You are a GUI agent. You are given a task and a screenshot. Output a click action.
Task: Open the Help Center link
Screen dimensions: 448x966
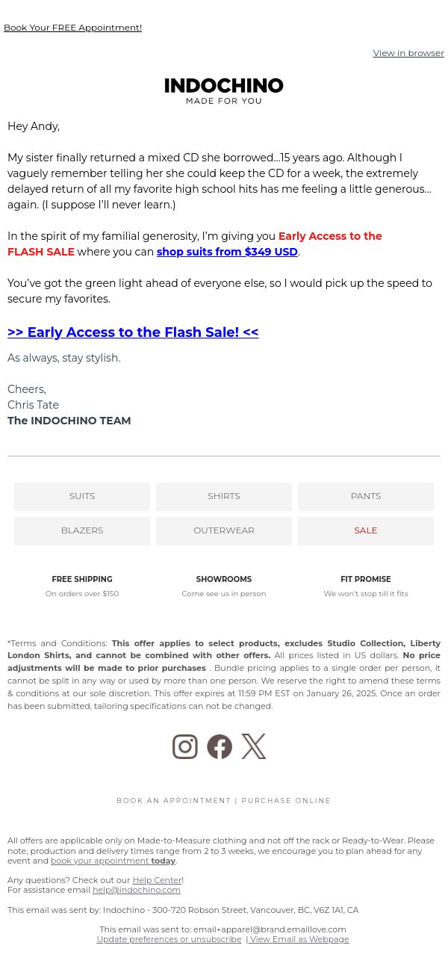[157, 880]
